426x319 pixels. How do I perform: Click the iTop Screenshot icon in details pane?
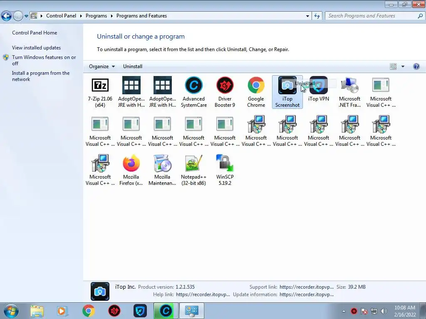point(100,291)
